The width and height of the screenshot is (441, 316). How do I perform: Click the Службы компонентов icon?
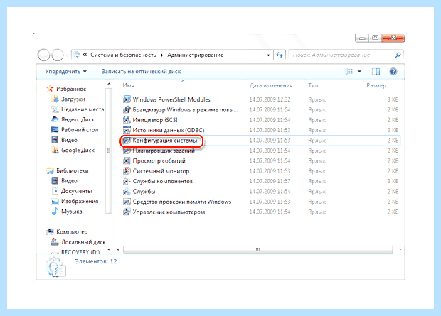click(127, 181)
